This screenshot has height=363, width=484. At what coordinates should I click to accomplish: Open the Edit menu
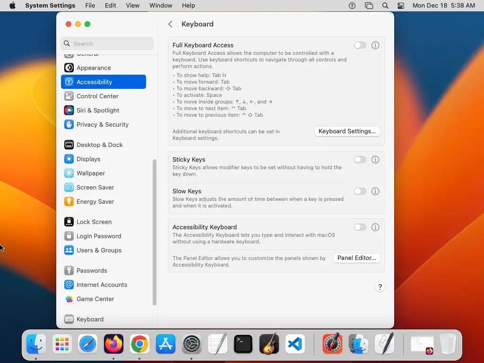pos(110,6)
